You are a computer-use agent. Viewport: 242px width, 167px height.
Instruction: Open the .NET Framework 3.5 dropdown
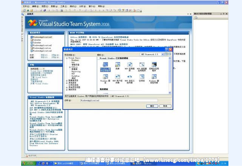coord(162,54)
